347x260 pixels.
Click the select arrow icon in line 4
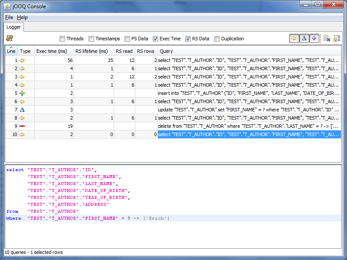22,85
